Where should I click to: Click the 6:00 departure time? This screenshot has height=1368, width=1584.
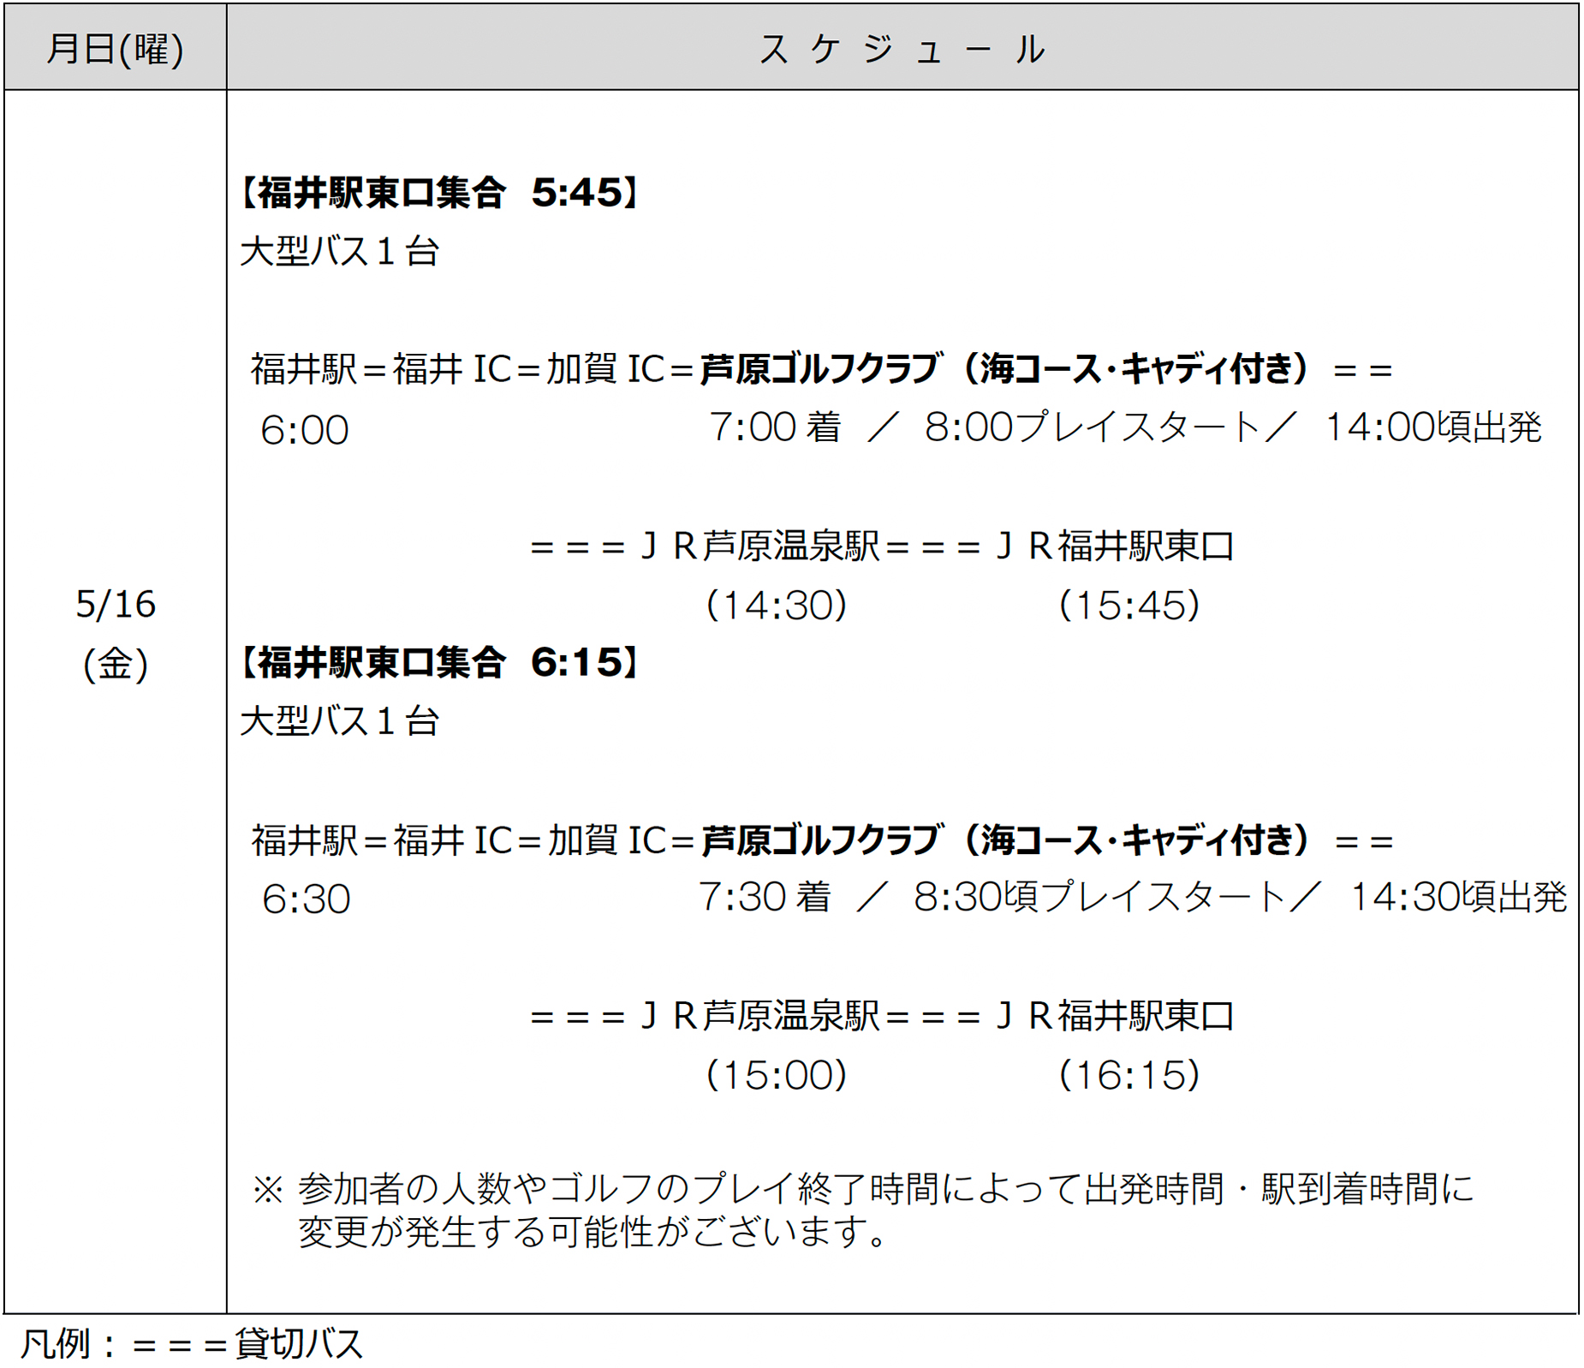point(305,430)
